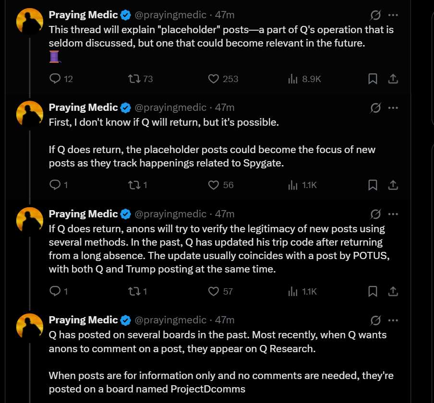Open more options on Q Research boards tweet
The image size is (434, 403).
coord(393,320)
